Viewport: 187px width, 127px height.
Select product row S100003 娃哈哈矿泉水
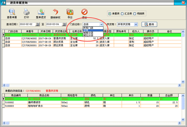point(90,106)
